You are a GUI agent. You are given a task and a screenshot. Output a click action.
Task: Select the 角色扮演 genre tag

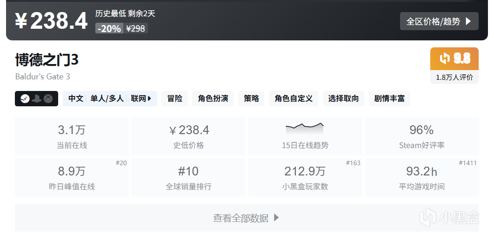[213, 99]
